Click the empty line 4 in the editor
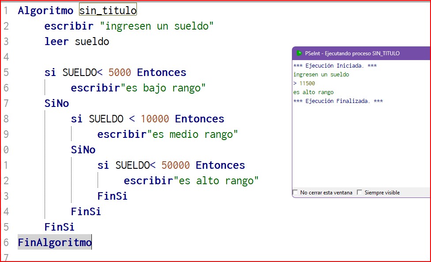Image resolution: width=431 pixels, height=262 pixels. (132, 57)
